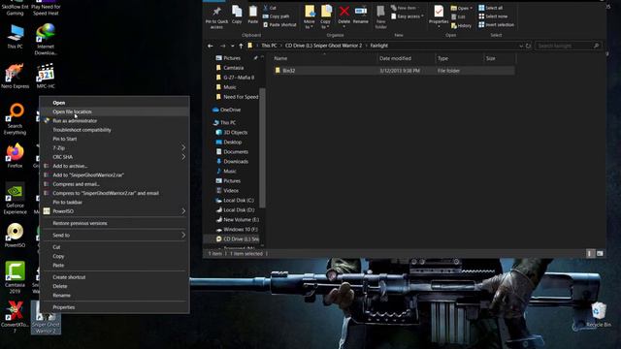Click the Back navigation arrow
The width and height of the screenshot is (621, 349).
point(211,46)
